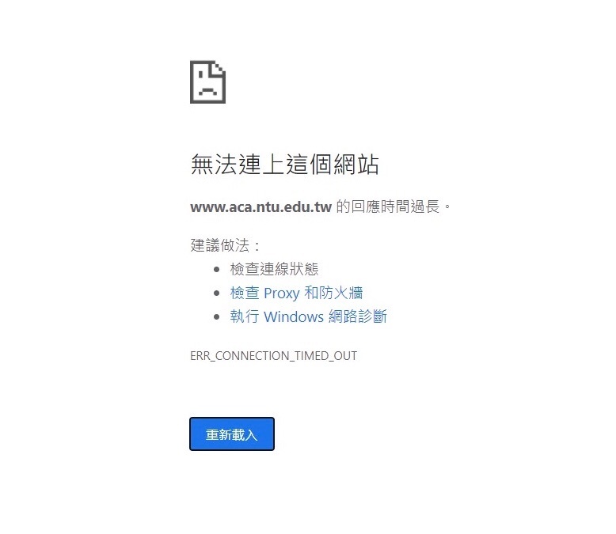The height and width of the screenshot is (534, 616).
Task: Click the bullet before 檢查 Proxy 和防火牆
Action: 216,293
